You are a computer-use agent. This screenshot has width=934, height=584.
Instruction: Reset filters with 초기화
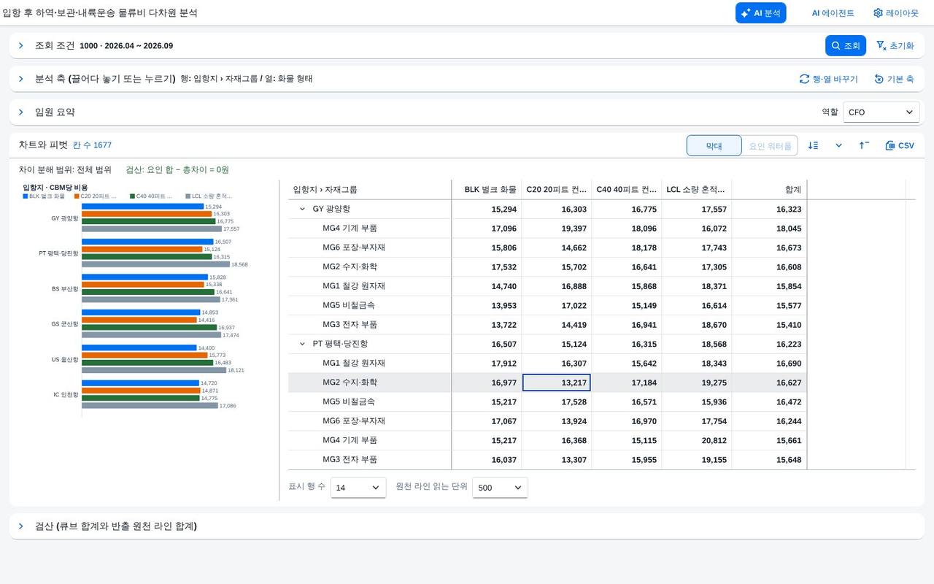pyautogui.click(x=895, y=45)
